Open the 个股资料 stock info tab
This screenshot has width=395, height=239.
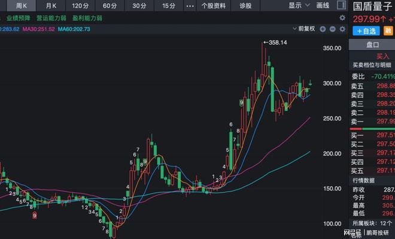point(214,5)
